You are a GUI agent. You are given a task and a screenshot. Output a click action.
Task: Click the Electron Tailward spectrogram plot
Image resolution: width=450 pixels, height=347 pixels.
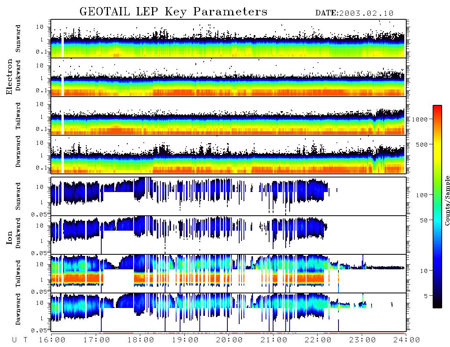(x=229, y=116)
